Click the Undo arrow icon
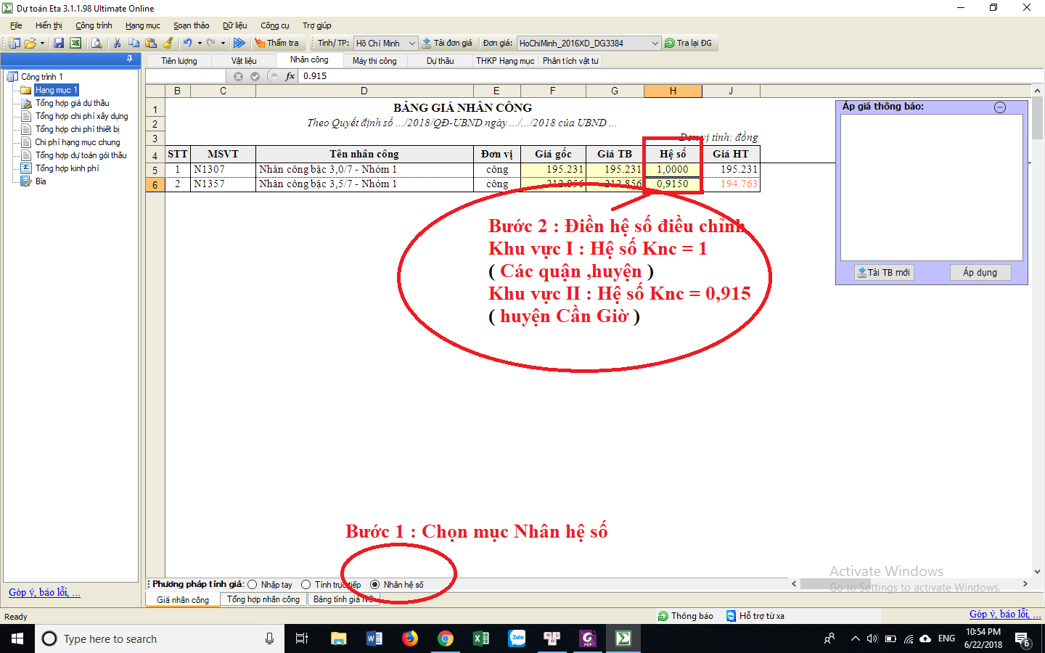Image resolution: width=1045 pixels, height=653 pixels. pyautogui.click(x=187, y=44)
